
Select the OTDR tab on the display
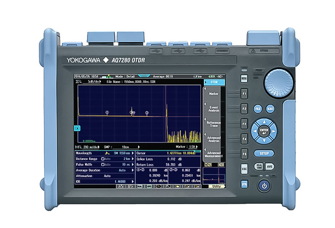[214, 82]
